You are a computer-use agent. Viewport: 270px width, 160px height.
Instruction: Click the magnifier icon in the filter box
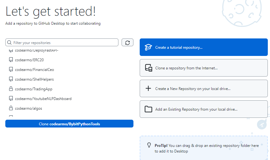[9, 42]
